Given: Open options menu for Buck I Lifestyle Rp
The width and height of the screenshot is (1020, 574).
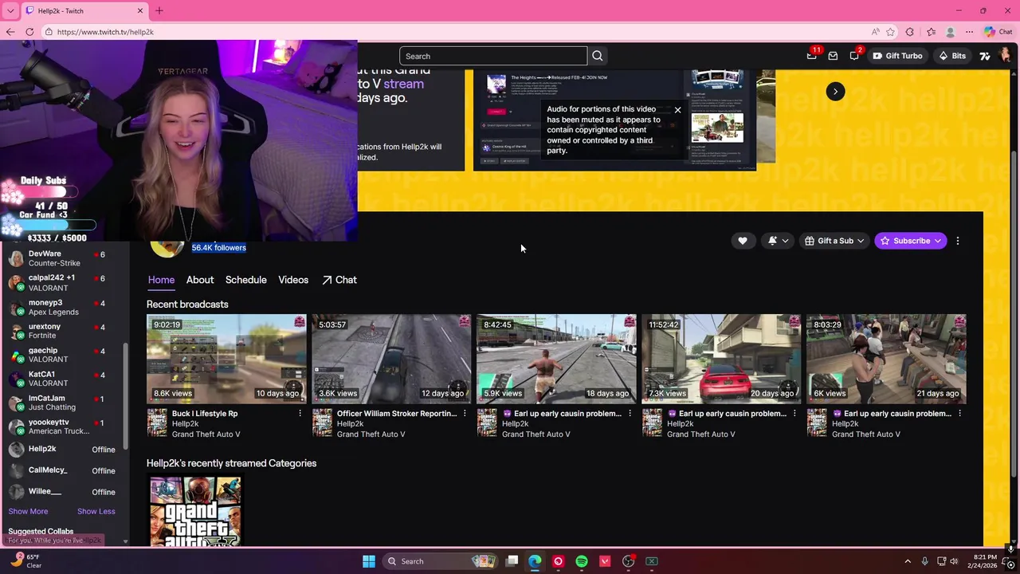Looking at the screenshot, I should click(x=300, y=414).
